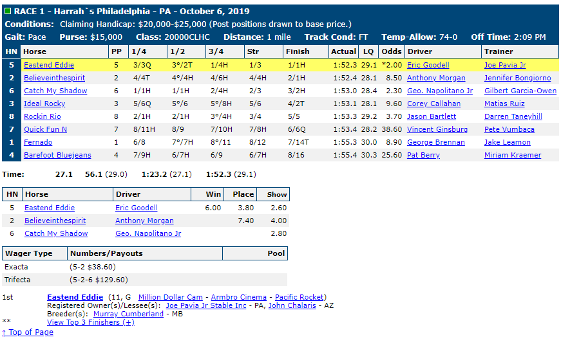
Task: Open Eastend Eddie in the results table
Action: click(x=49, y=65)
